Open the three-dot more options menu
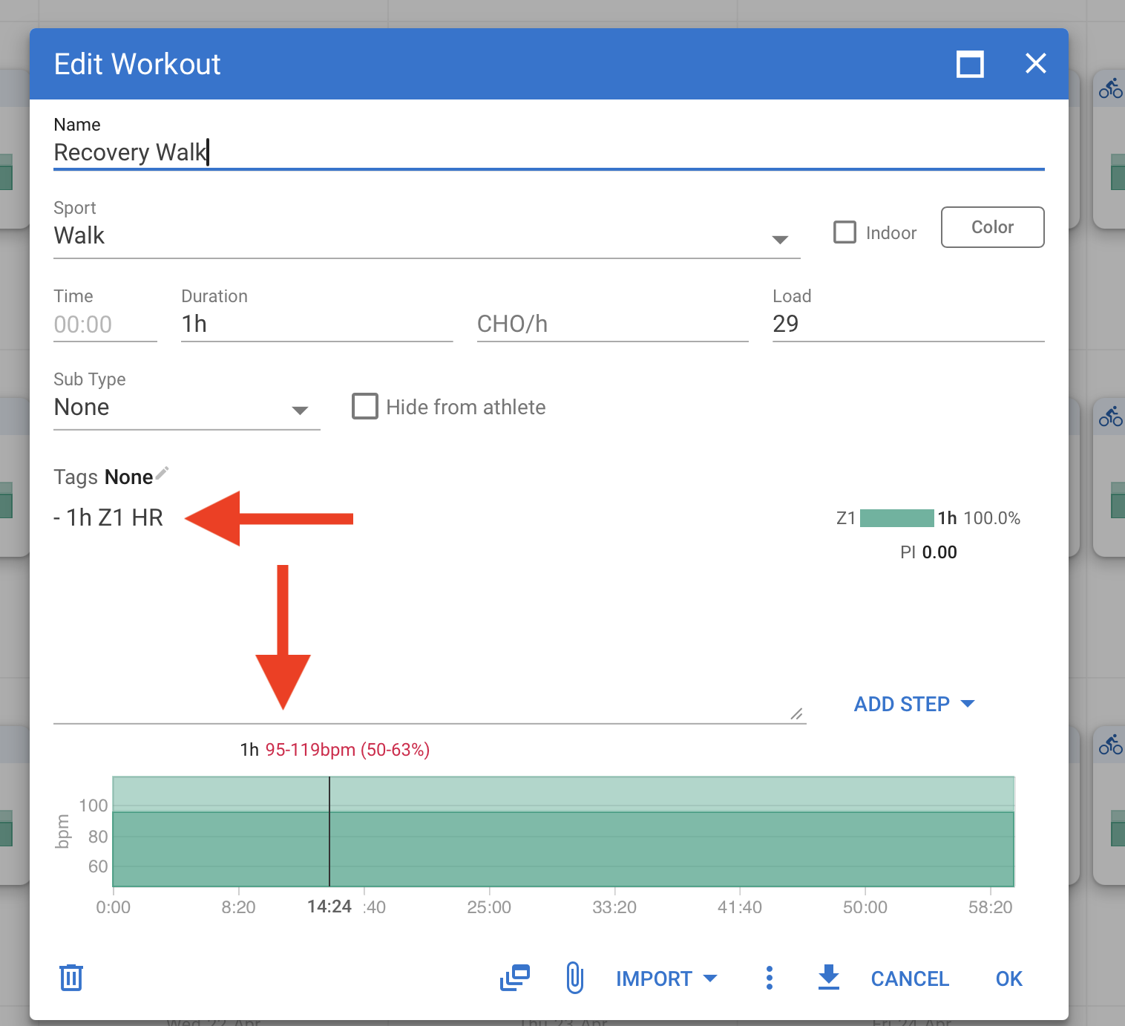This screenshot has height=1026, width=1125. point(770,978)
